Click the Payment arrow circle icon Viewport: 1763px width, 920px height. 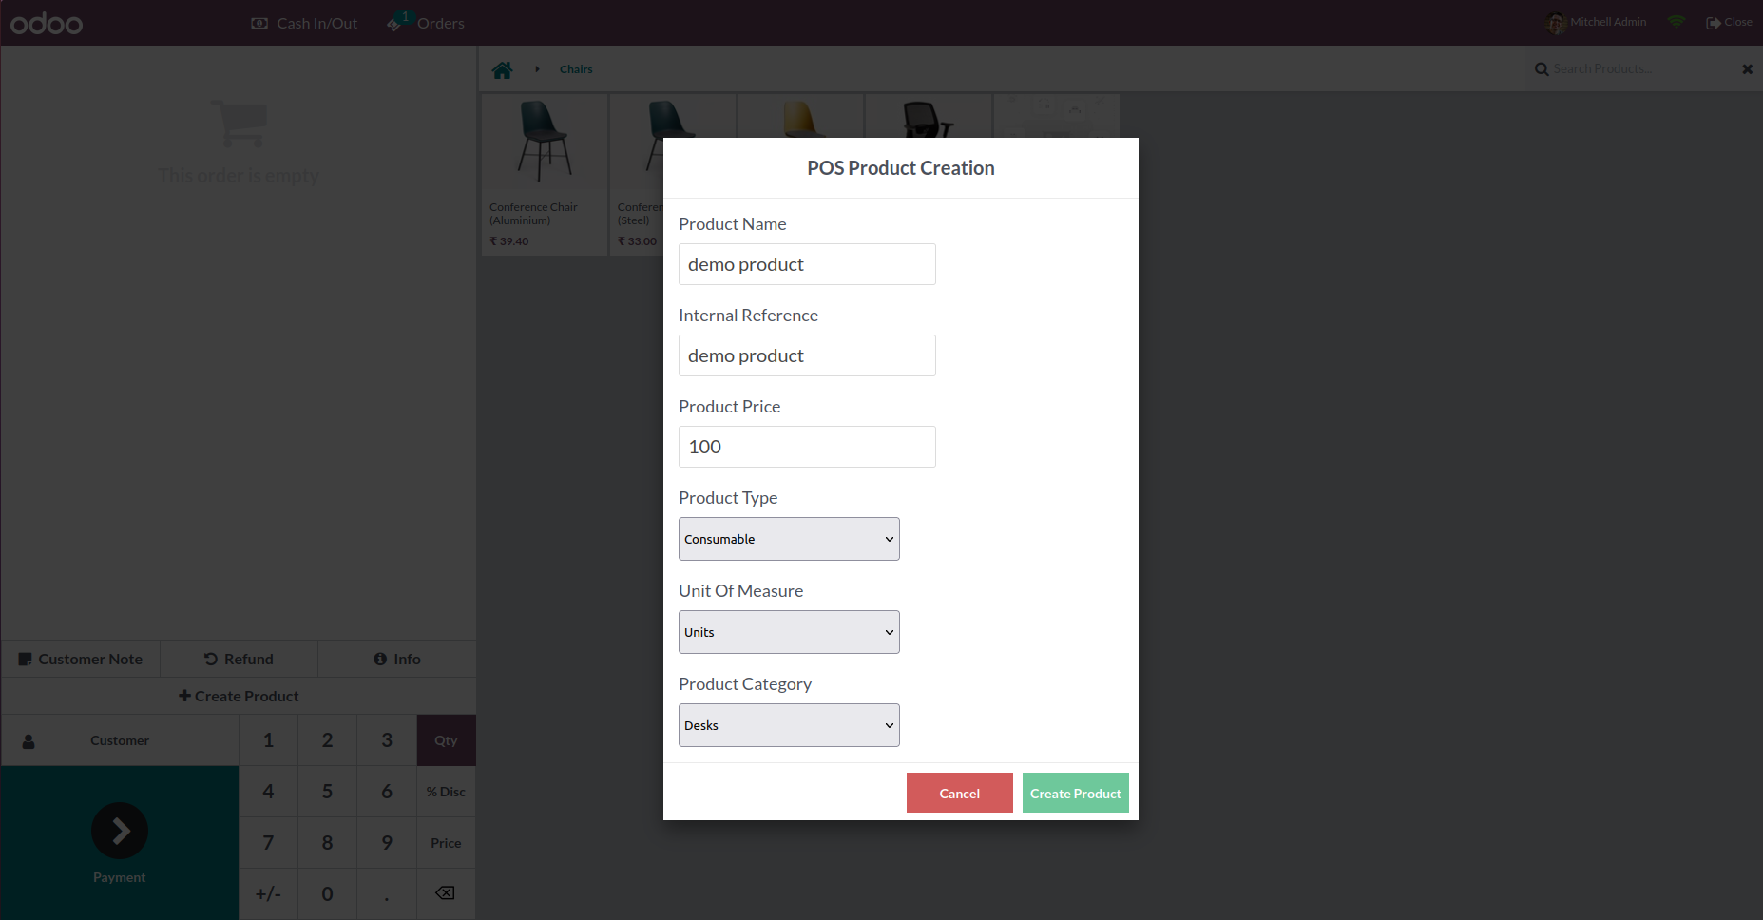point(120,831)
